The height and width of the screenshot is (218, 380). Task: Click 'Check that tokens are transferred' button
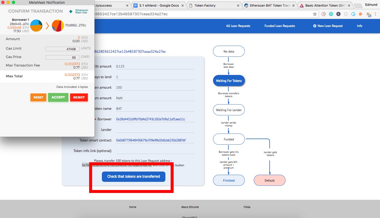click(x=134, y=177)
